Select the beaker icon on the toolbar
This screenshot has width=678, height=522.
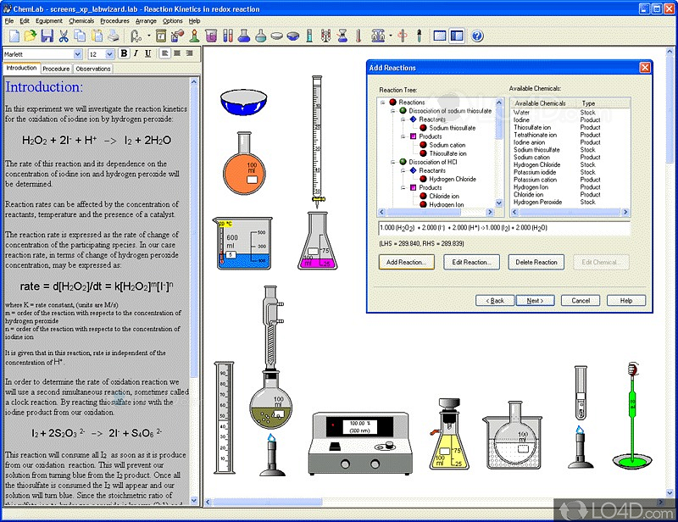point(210,36)
